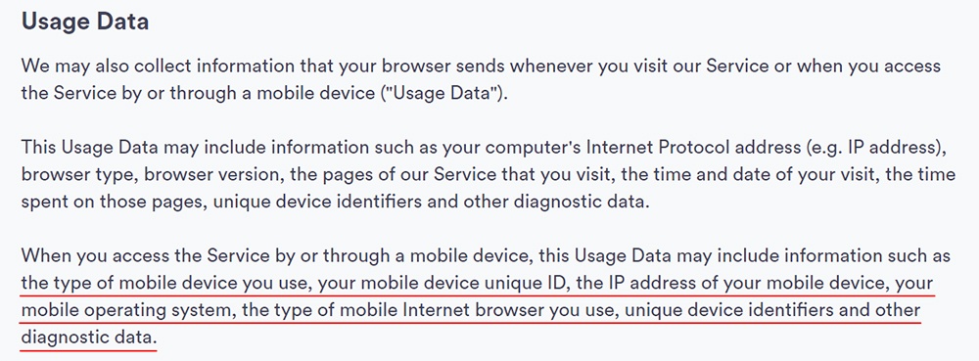This screenshot has height=361, width=979.
Task: Click the phrase "time and date of your visit"
Action: 761,174
